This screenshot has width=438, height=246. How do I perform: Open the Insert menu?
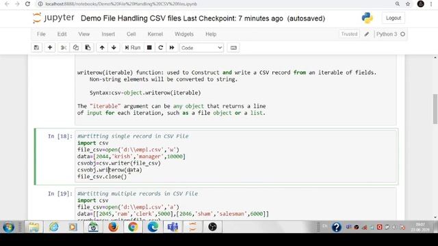click(108, 34)
